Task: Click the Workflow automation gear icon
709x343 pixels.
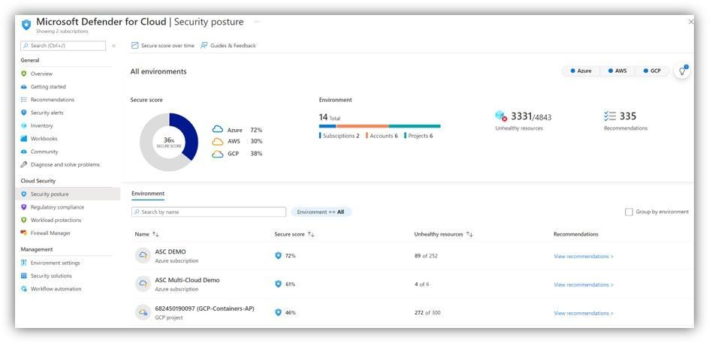Action: tap(24, 289)
